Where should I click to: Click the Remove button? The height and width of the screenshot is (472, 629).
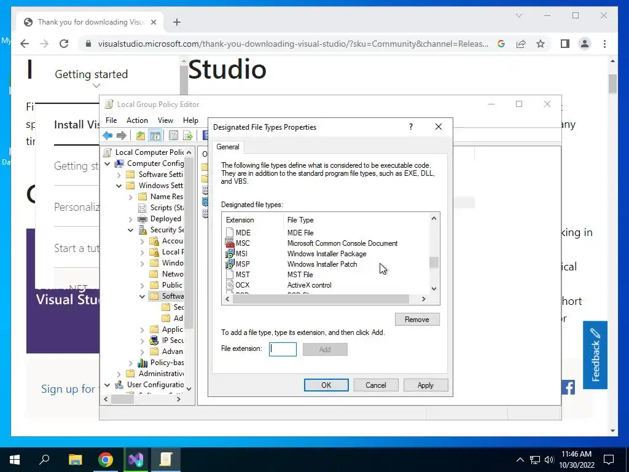[x=417, y=320]
